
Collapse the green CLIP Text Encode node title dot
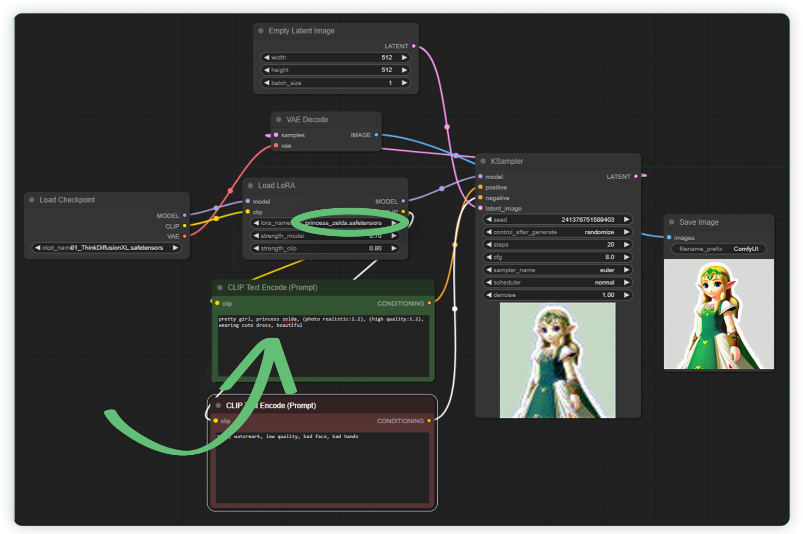tap(220, 287)
